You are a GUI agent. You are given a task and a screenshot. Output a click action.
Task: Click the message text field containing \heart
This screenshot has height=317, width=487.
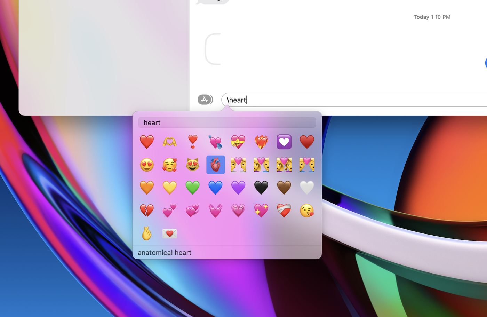pos(348,100)
